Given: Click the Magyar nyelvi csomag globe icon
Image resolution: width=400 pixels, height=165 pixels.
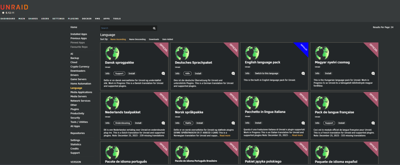Looking at the screenshot, I should point(322,53).
